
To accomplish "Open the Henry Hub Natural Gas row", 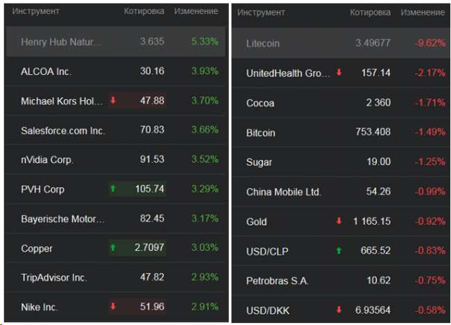I will click(x=62, y=42).
